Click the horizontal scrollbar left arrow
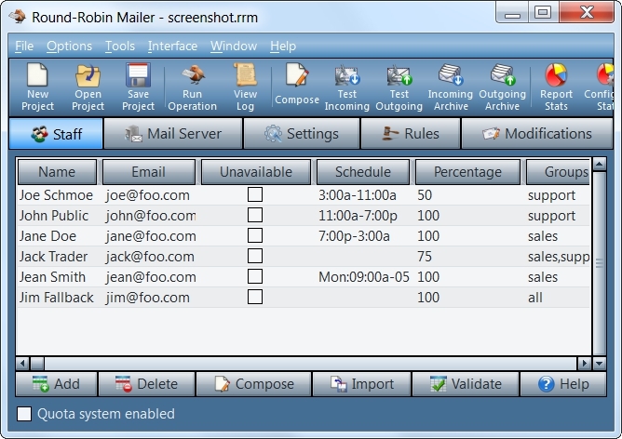The image size is (622, 439). 22,363
